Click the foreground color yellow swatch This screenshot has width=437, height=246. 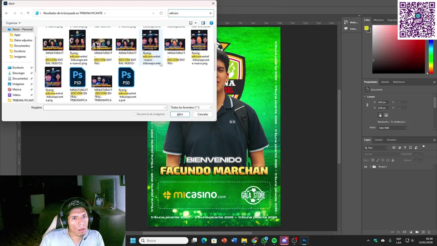tap(366, 28)
